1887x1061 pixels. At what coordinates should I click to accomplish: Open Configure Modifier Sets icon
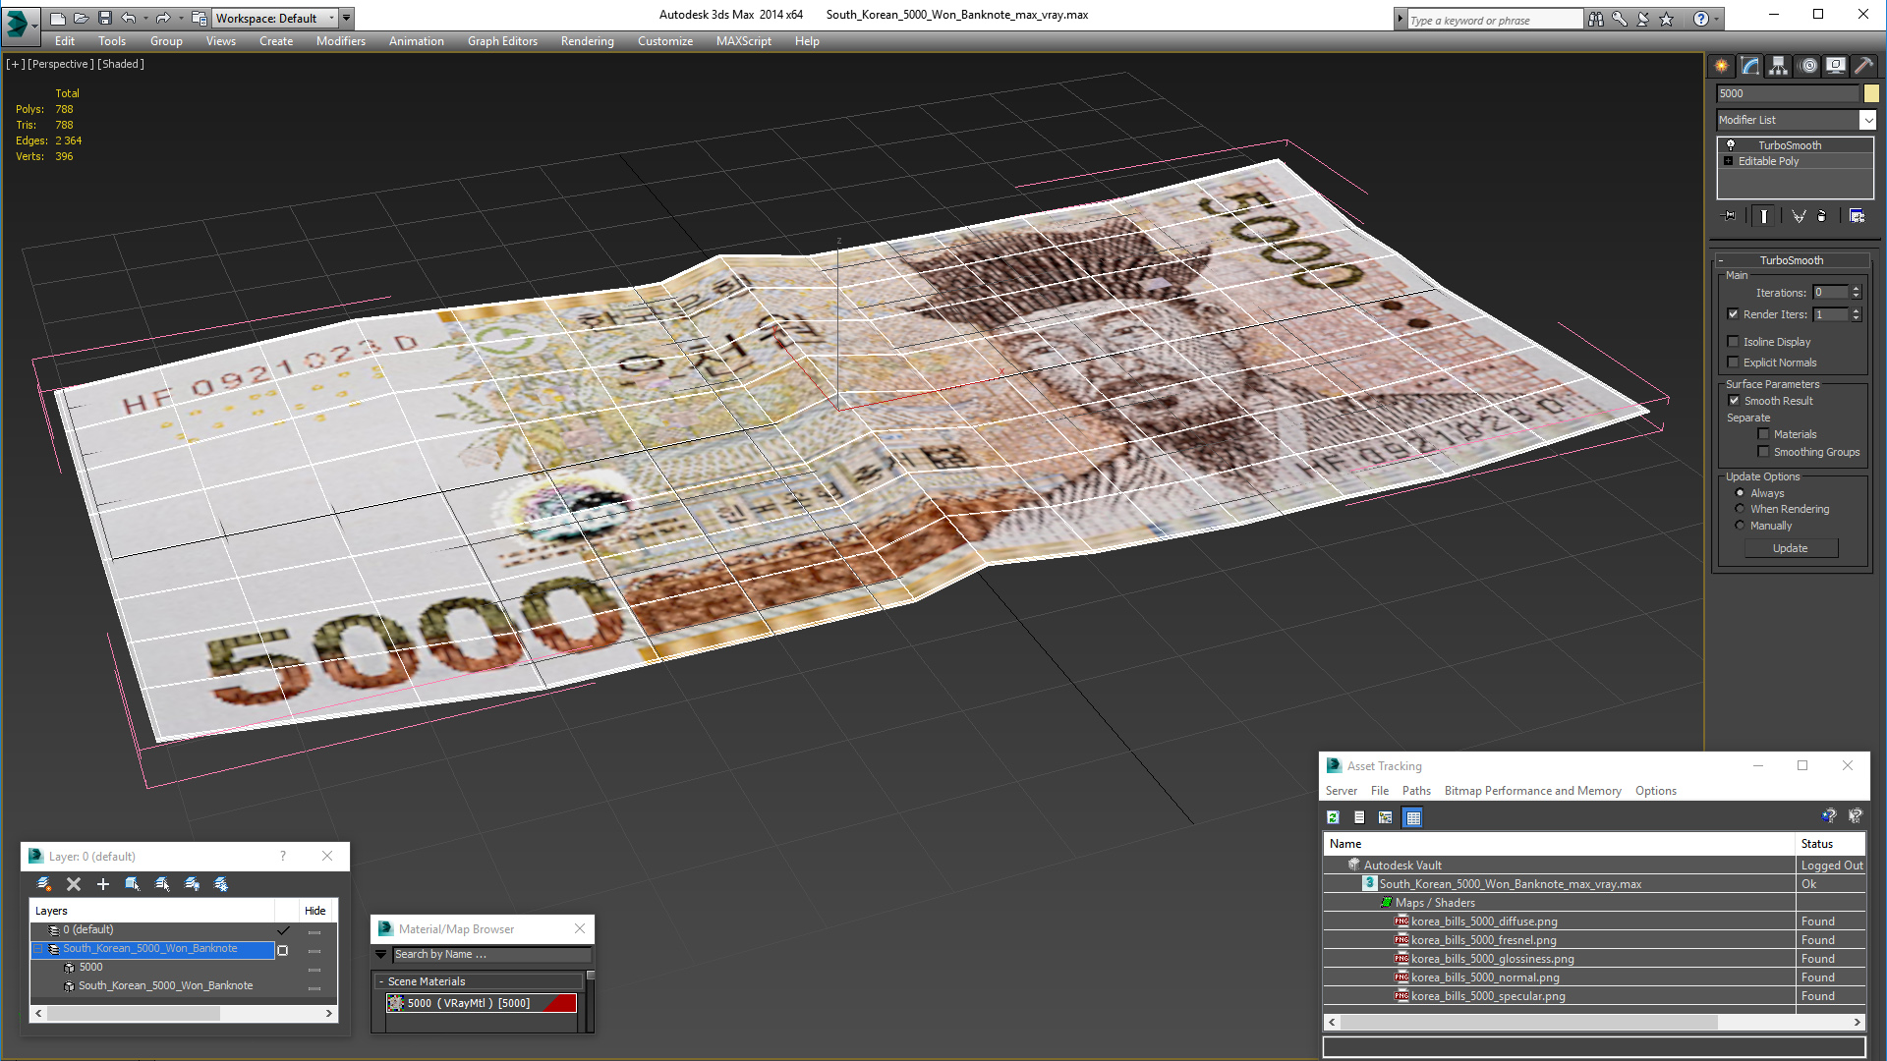click(1857, 216)
